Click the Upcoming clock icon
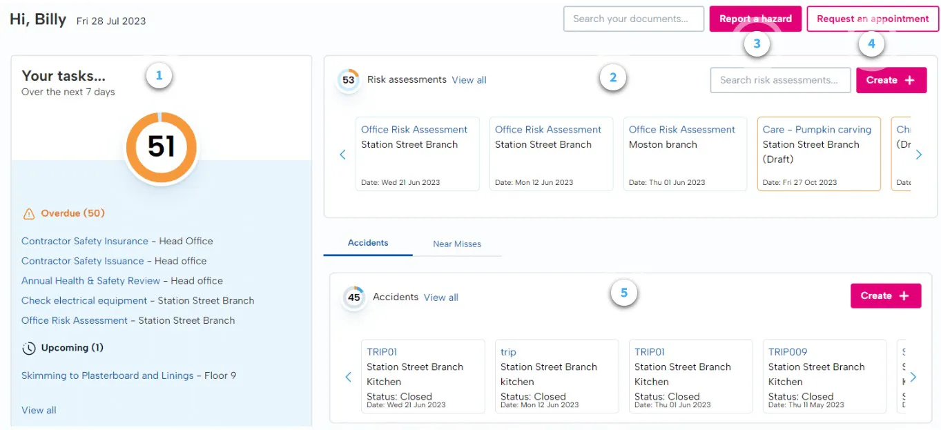941x430 pixels. click(x=29, y=349)
